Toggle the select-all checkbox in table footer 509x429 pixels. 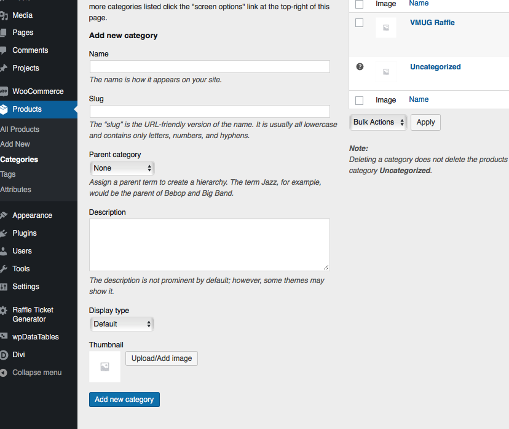[x=360, y=100]
